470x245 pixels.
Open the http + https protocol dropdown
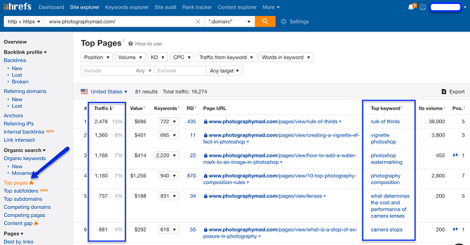click(24, 21)
